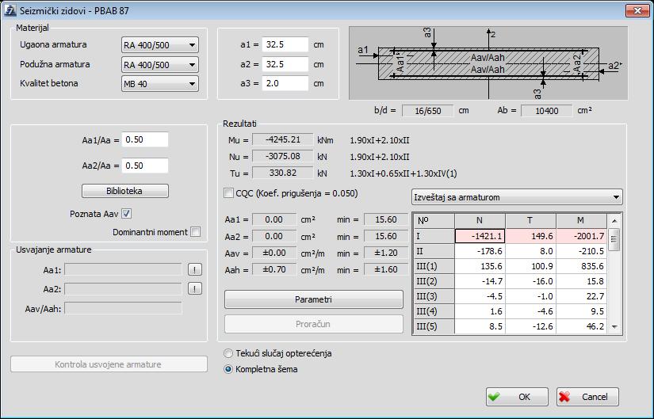The width and height of the screenshot is (654, 419).
Task: Click the app icon in title bar
Action: click(10, 10)
